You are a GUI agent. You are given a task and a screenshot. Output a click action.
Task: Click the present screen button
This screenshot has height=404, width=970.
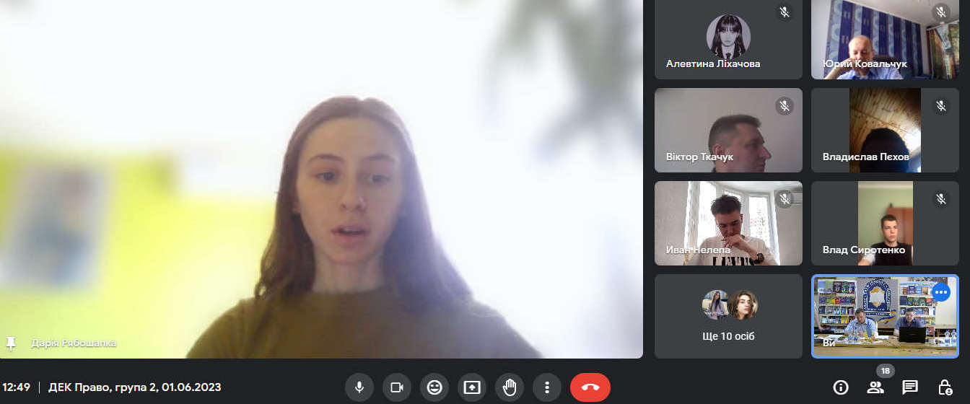click(x=471, y=387)
